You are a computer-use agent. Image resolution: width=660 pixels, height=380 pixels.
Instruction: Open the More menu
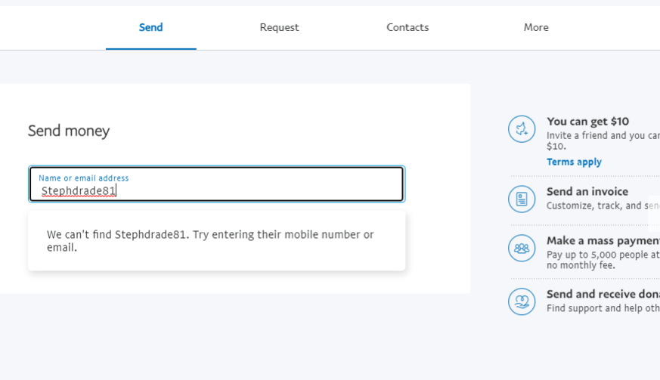[536, 27]
